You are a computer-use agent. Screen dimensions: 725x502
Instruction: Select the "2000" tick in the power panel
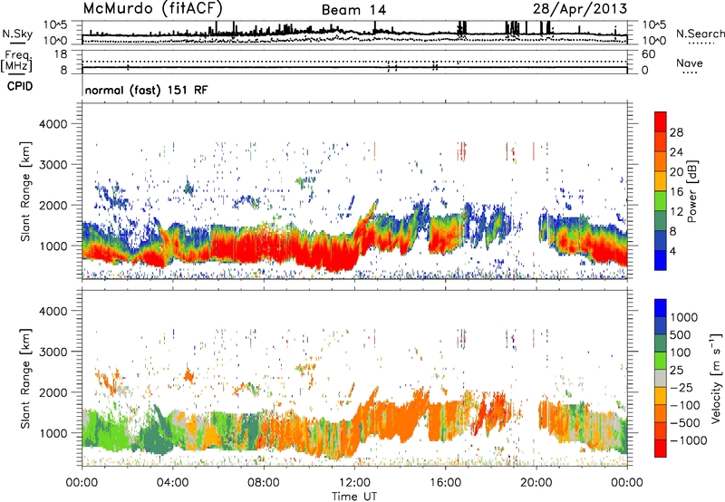click(x=53, y=205)
